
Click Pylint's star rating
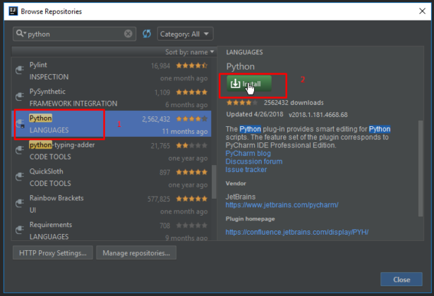[191, 66]
